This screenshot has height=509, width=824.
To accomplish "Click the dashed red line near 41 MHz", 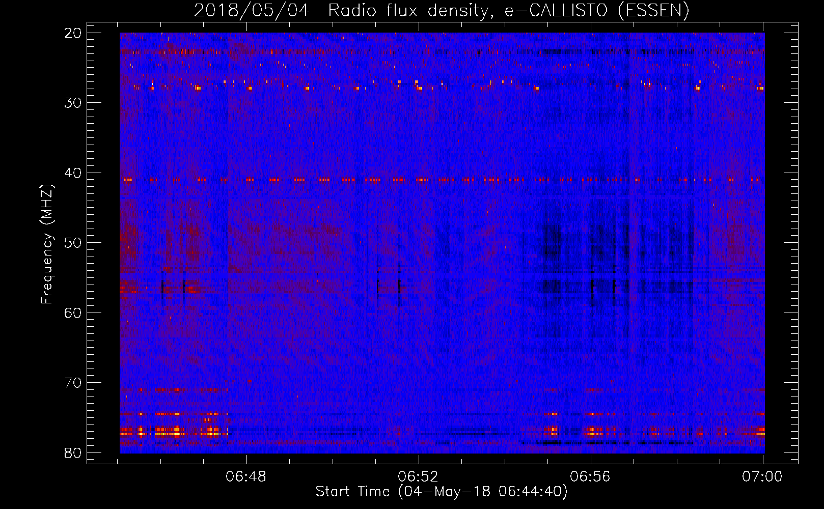I will pos(442,180).
